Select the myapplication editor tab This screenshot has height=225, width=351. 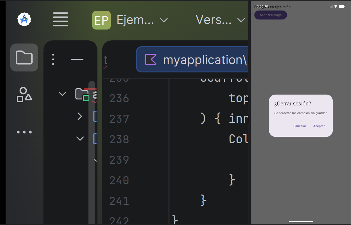tap(192, 59)
